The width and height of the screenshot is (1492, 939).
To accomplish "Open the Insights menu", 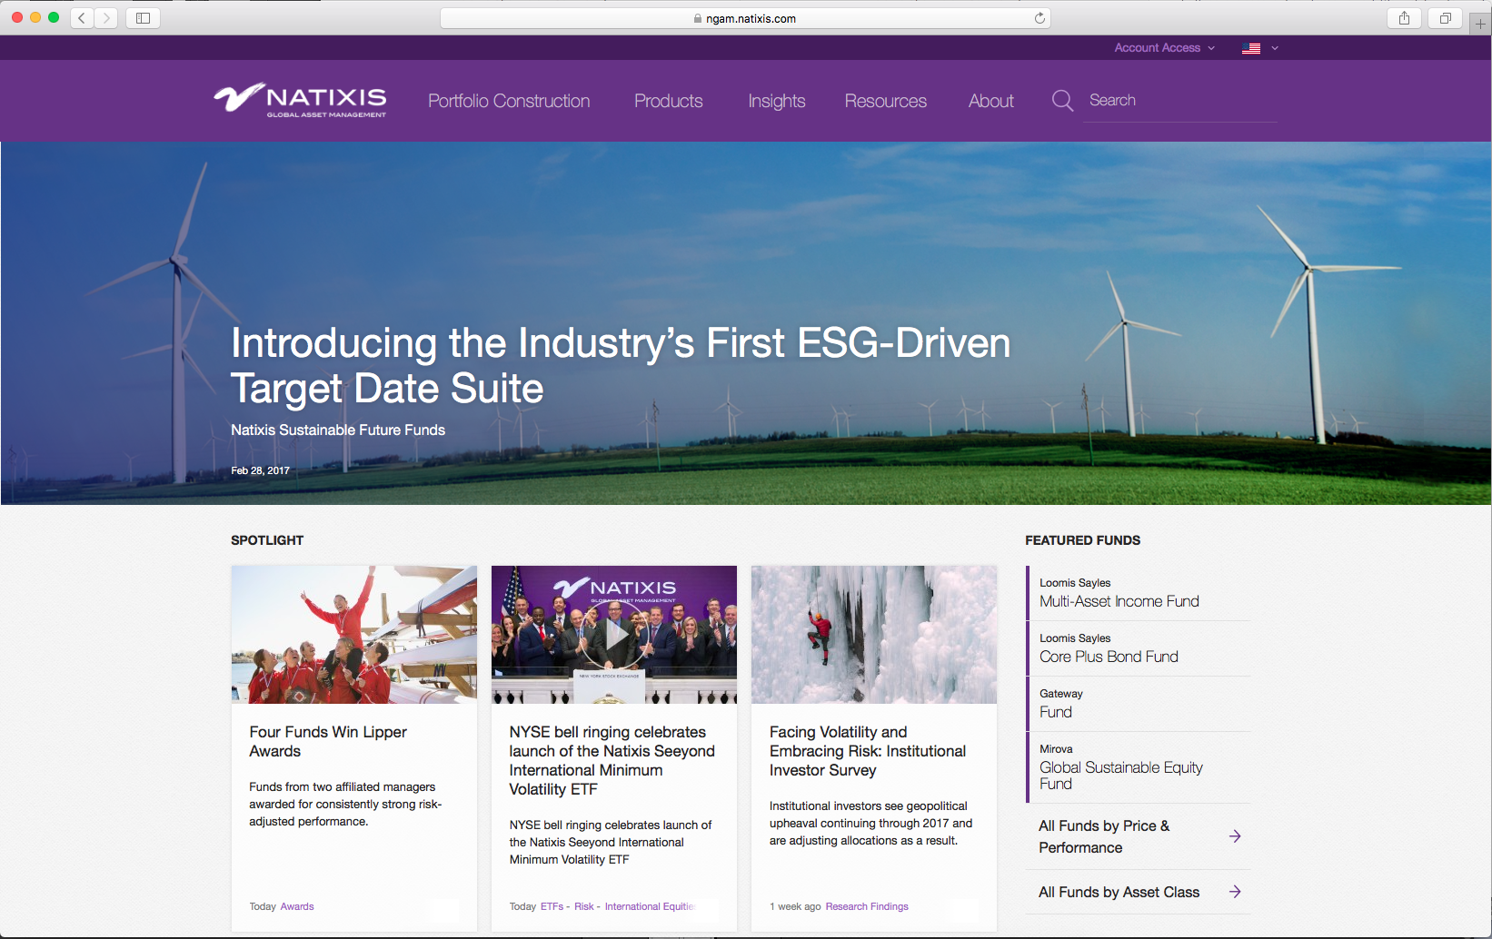I will pyautogui.click(x=777, y=101).
